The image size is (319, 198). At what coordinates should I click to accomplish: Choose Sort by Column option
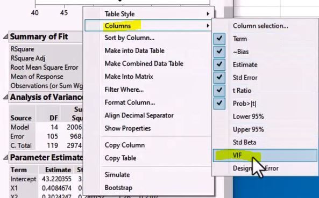130,38
